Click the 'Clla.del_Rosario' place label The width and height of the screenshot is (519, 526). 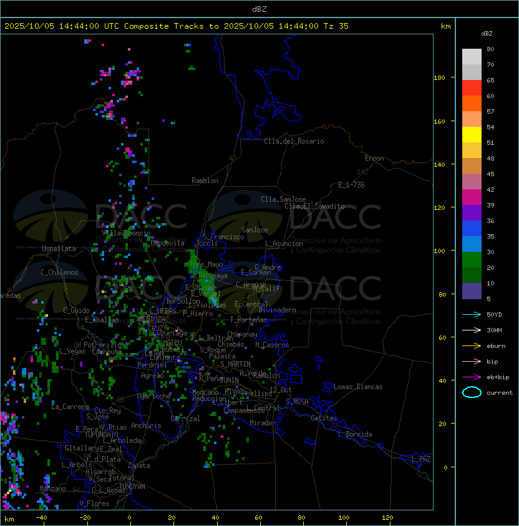click(x=294, y=141)
